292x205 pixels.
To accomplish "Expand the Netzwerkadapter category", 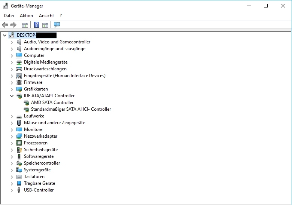I will point(12,137).
